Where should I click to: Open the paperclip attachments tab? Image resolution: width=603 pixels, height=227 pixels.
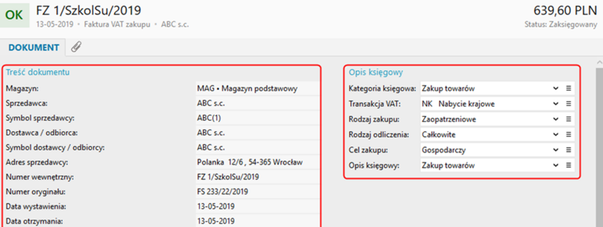[x=77, y=47]
